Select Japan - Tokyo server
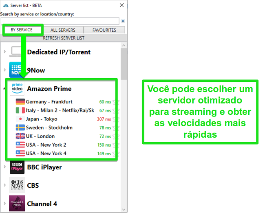This screenshot has width=265, height=213. 42,119
